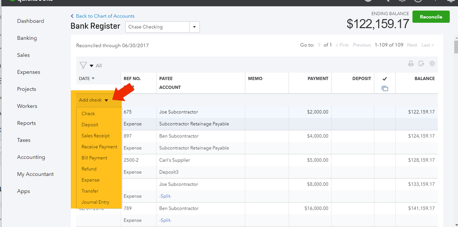Open the Chase Checking account dropdown
The height and width of the screenshot is (227, 458).
pyautogui.click(x=195, y=27)
